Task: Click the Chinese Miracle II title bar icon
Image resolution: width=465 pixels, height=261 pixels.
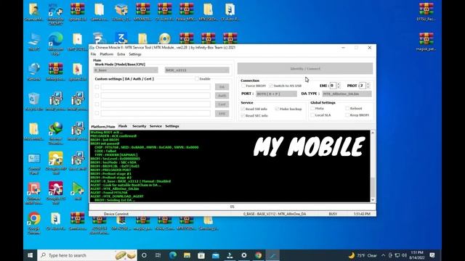Action: pos(92,47)
